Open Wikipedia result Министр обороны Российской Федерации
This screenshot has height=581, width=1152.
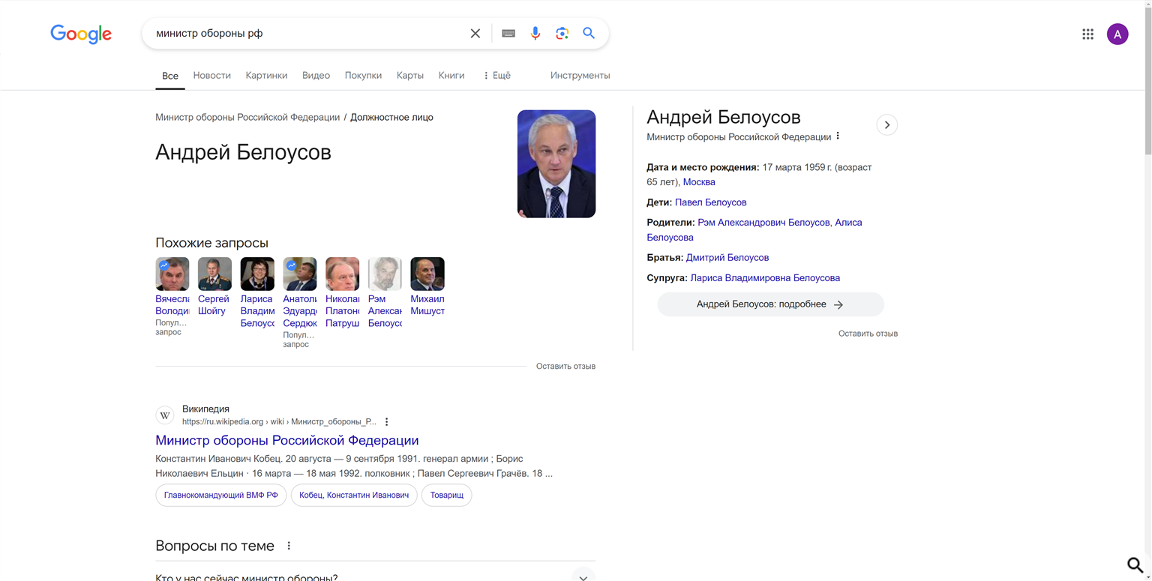(x=287, y=440)
